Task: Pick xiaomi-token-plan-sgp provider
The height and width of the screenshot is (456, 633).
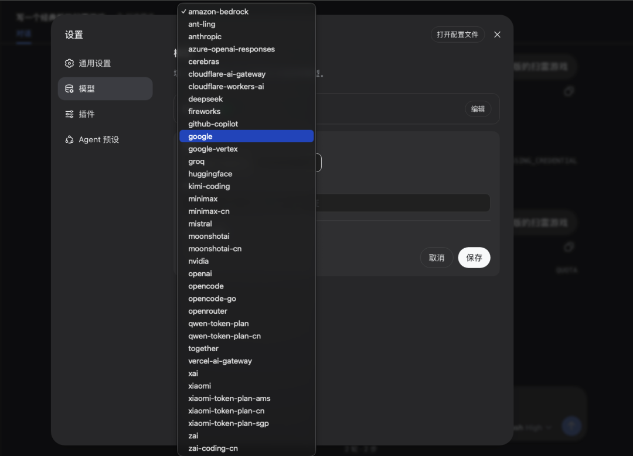Action: click(246, 424)
